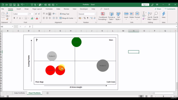Decrease font size with the smaller A icon
This screenshot has height=100, width=178.
[39, 14]
